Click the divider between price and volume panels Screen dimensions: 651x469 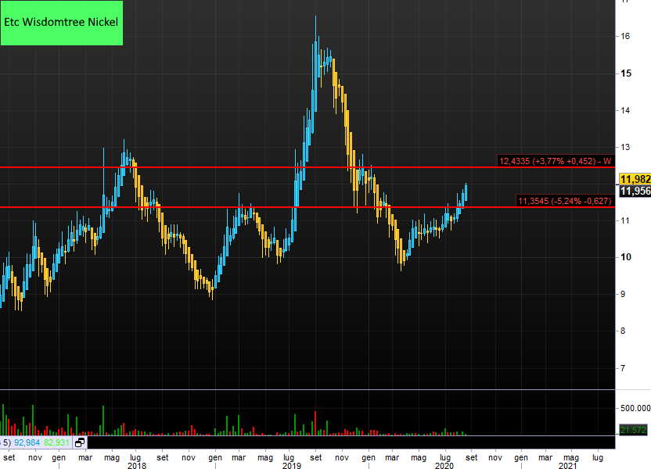[313, 389]
